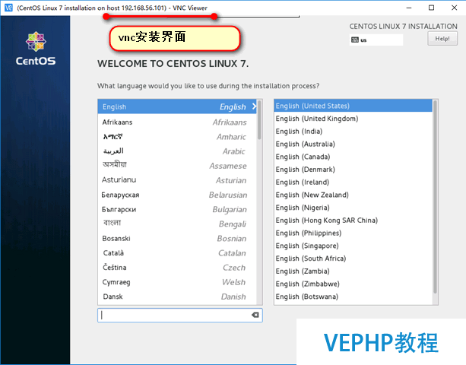Screen dimensions: 466x365
Task: Click the Help! button
Action: [442, 39]
